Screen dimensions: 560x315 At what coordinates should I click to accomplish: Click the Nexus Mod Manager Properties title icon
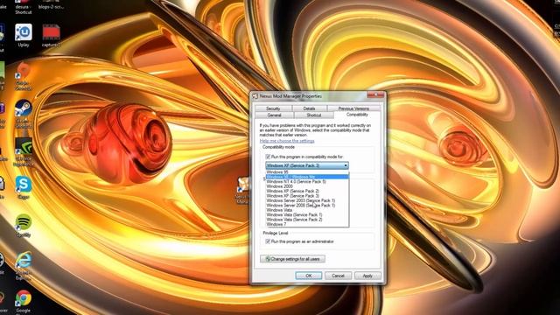point(255,96)
